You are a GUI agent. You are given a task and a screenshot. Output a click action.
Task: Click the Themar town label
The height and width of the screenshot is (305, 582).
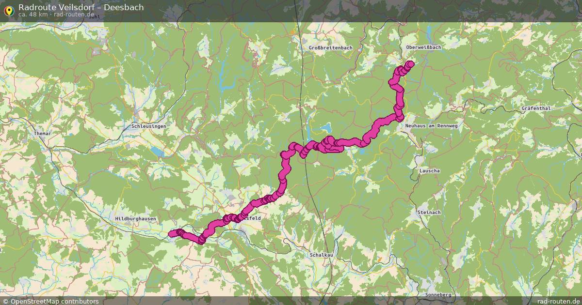pos(42,133)
